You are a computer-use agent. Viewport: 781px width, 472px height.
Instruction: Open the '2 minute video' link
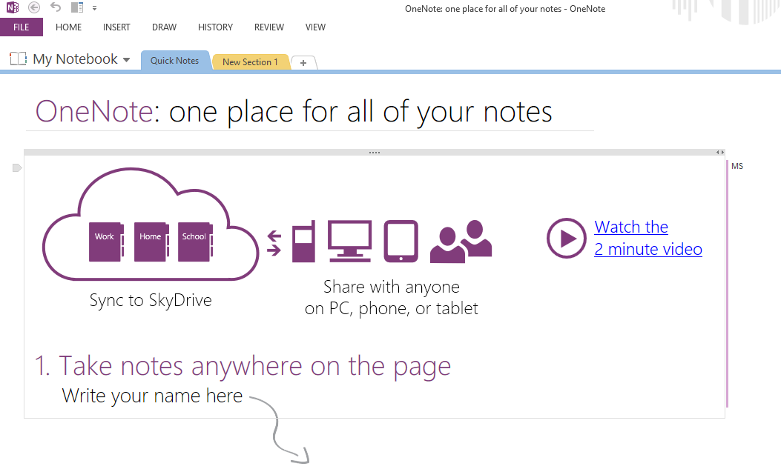pos(648,249)
